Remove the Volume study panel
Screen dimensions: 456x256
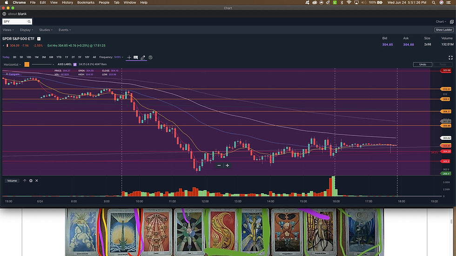[37, 181]
